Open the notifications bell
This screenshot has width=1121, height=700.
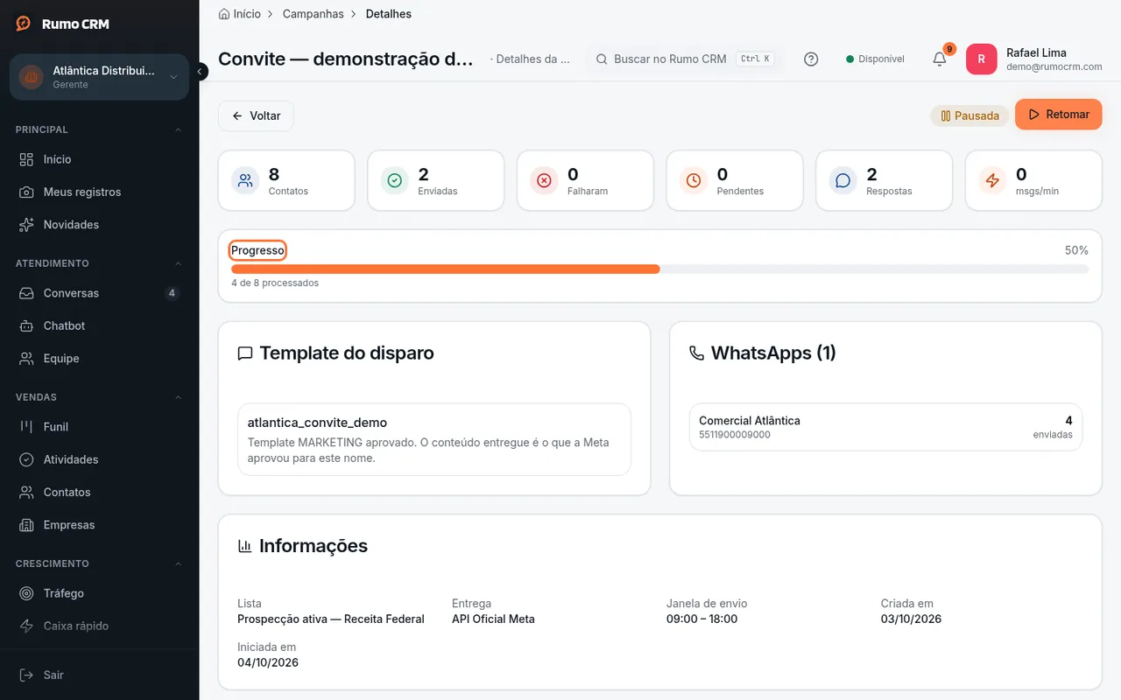[939, 59]
